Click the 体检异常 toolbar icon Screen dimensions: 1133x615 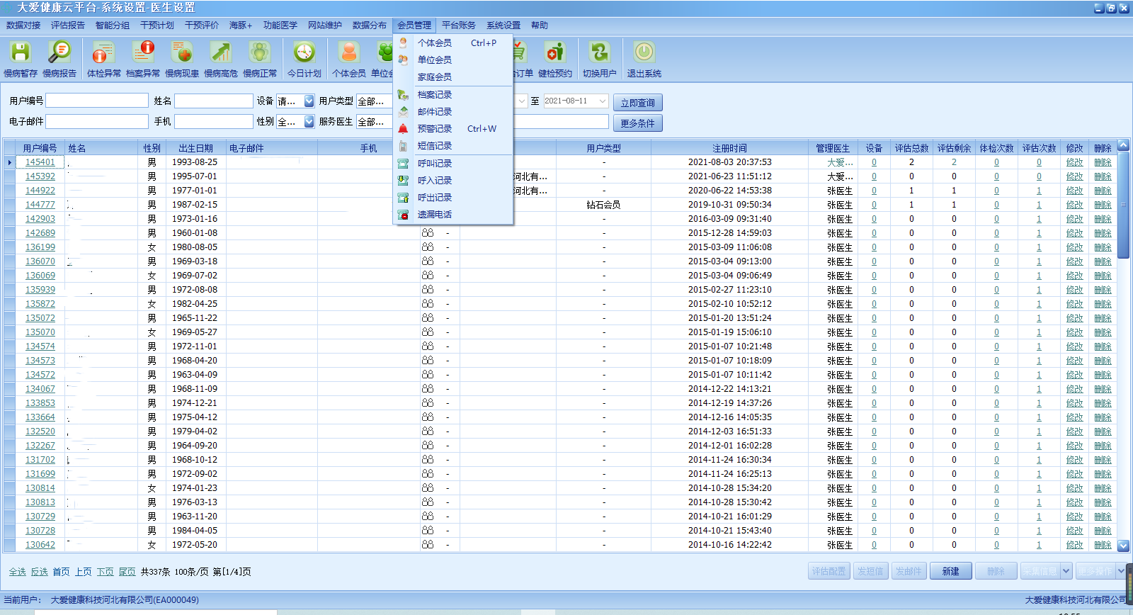(x=103, y=53)
